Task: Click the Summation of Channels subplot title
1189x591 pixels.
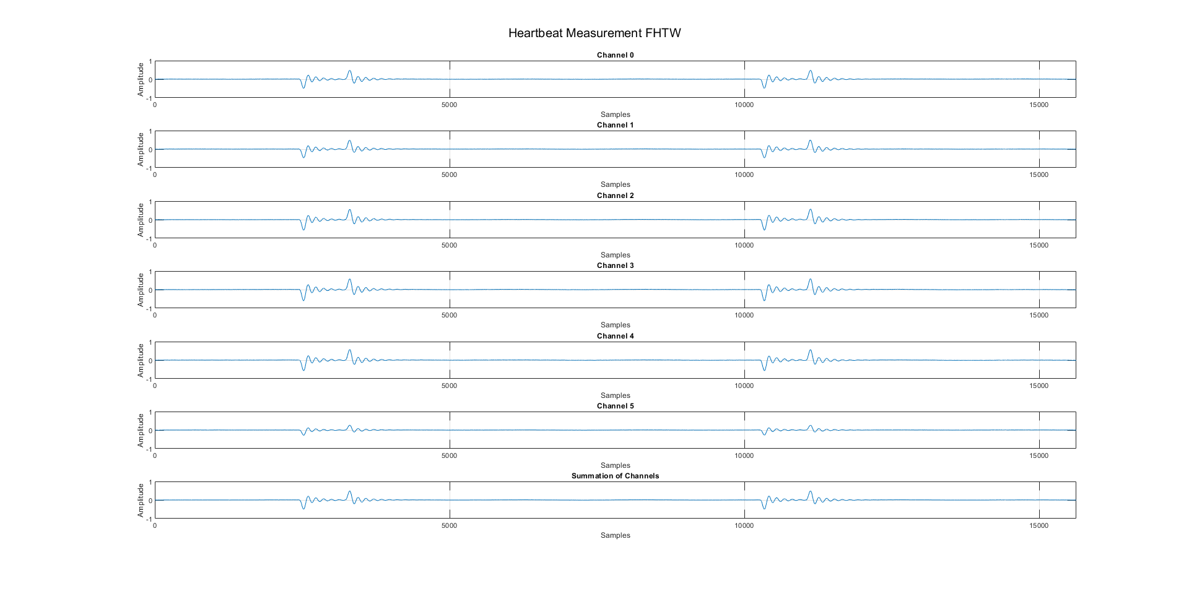Action: [x=615, y=476]
